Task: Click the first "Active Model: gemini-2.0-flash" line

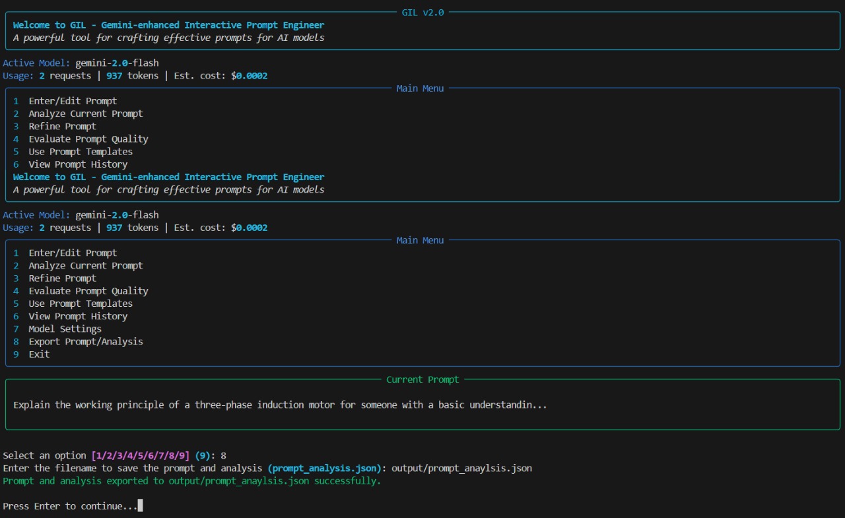Action: [81, 63]
